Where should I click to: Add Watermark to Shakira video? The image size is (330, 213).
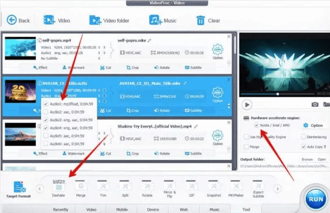73,153
